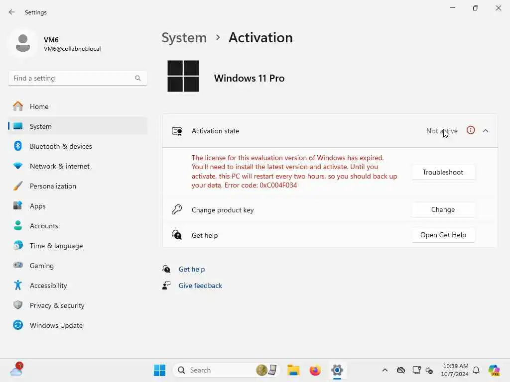Viewport: 510px width, 382px height.
Task: Open the weather widget in taskbar
Action: (16, 370)
